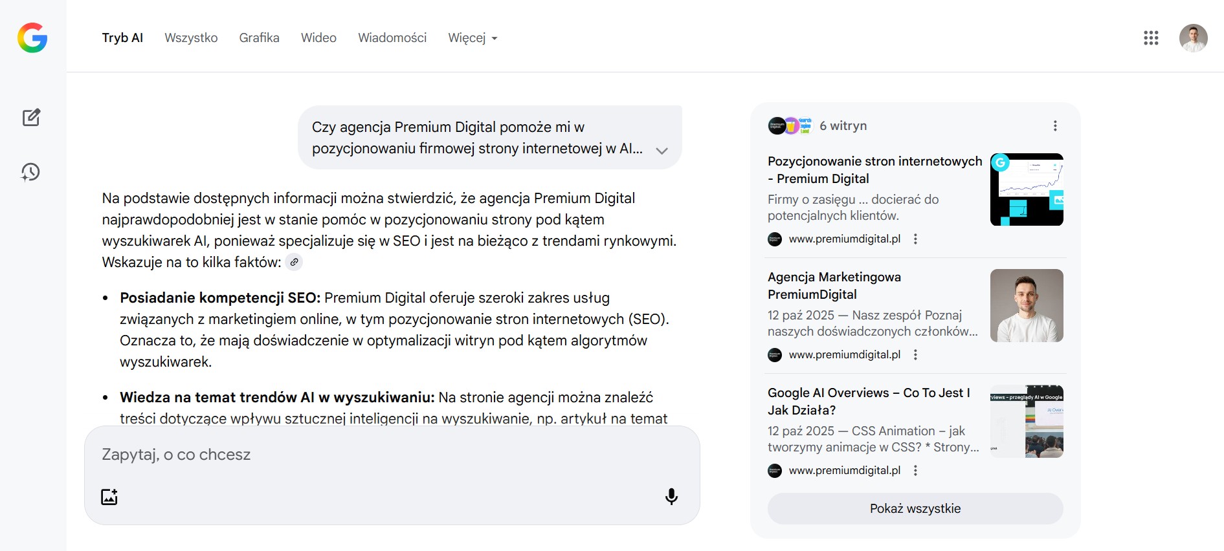Open the Więcej dropdown menu
1224x551 pixels.
(472, 38)
